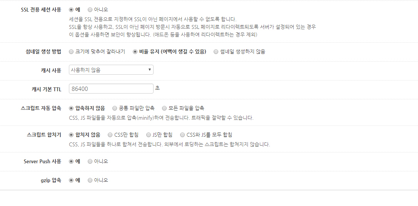Select '모든 파일을 압축' radio button

(x=164, y=108)
